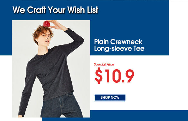Viewport: 188px width, 121px height.
Task: Click the We Craft Your Wish List headline
Action: pos(55,10)
